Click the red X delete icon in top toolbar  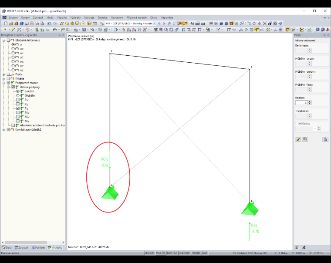point(265,24)
